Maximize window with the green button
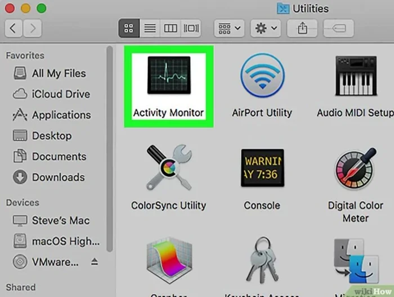 (42, 8)
